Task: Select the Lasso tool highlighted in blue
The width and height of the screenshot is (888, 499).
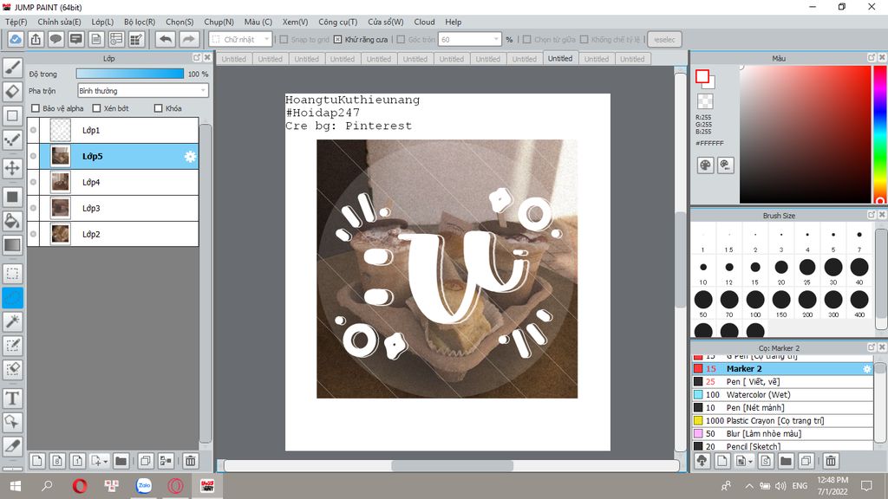Action: point(12,298)
